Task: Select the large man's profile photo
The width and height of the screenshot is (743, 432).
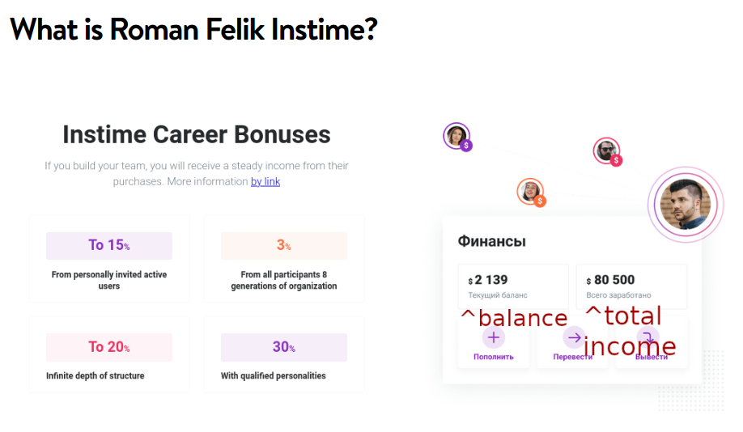Action: click(686, 205)
